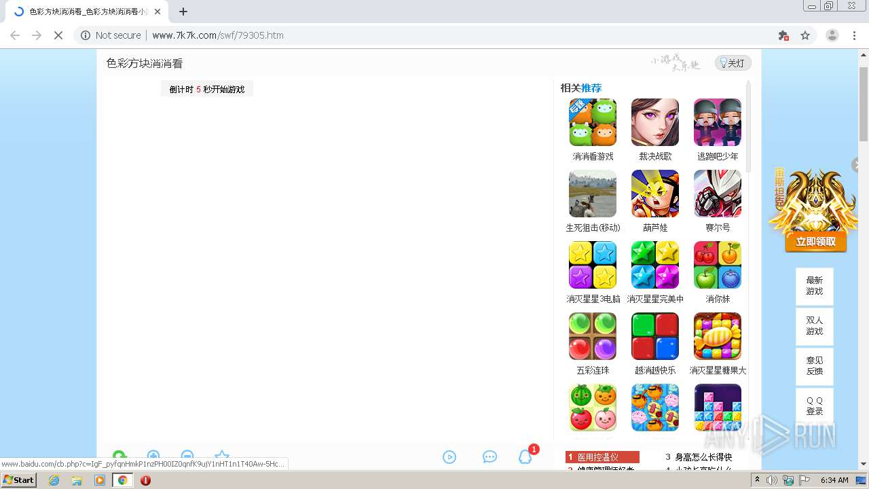Image resolution: width=869 pixels, height=489 pixels.
Task: Click the address bar URL field
Action: [x=434, y=35]
